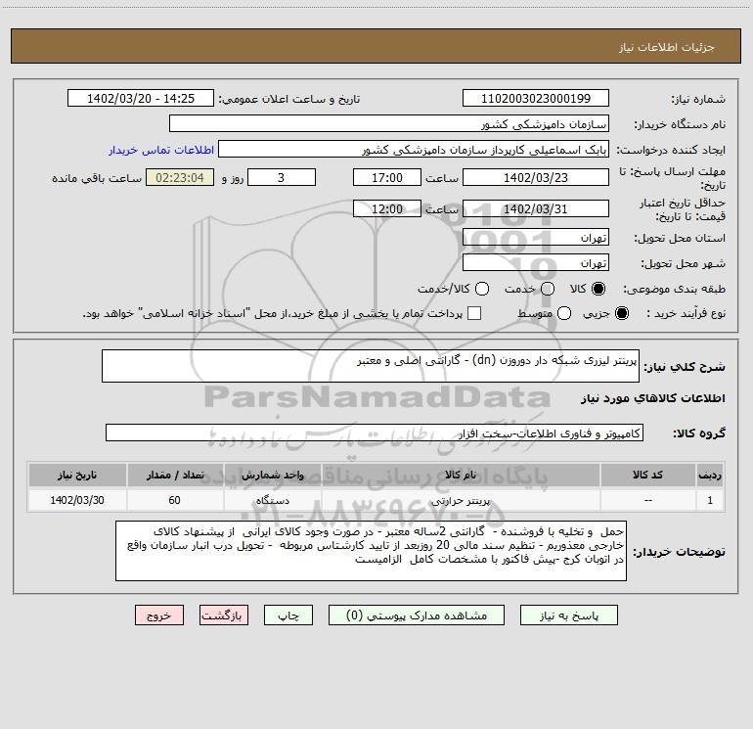This screenshot has height=729, width=753.
Task: Select the متوسط purchase type radio
Action: [x=564, y=313]
